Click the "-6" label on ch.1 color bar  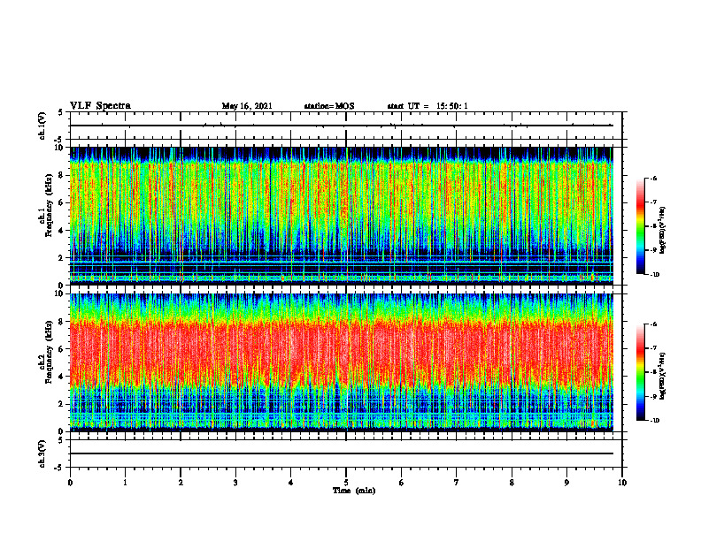pyautogui.click(x=653, y=179)
